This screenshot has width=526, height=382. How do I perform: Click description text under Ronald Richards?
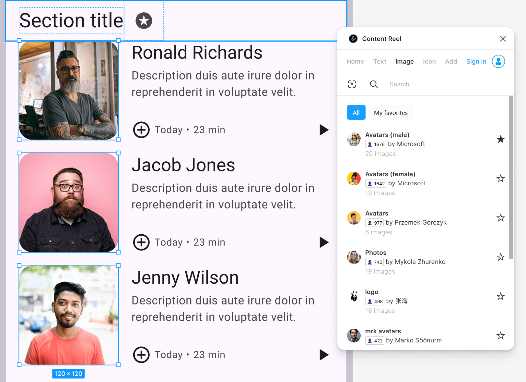click(223, 84)
